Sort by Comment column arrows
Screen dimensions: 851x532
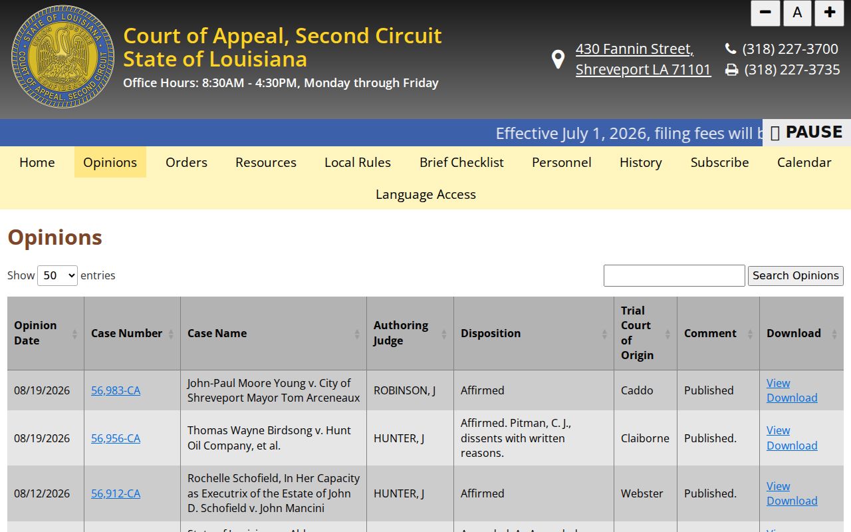pos(750,334)
